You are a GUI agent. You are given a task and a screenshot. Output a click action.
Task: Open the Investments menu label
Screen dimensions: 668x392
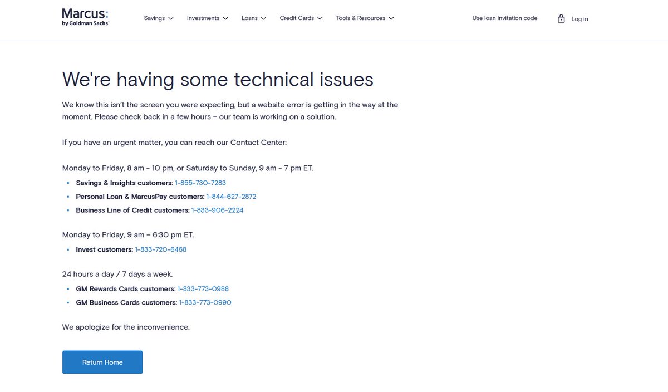(x=203, y=18)
